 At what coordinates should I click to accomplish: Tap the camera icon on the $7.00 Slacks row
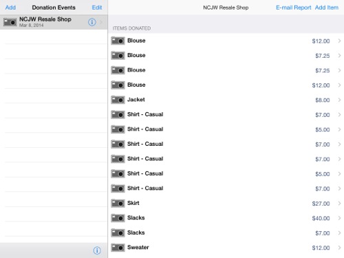[118, 233]
